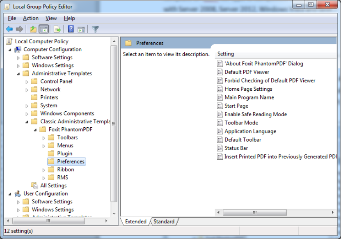This screenshot has height=239, width=341.
Task: Click the User Configuration user icon
Action: 18,194
